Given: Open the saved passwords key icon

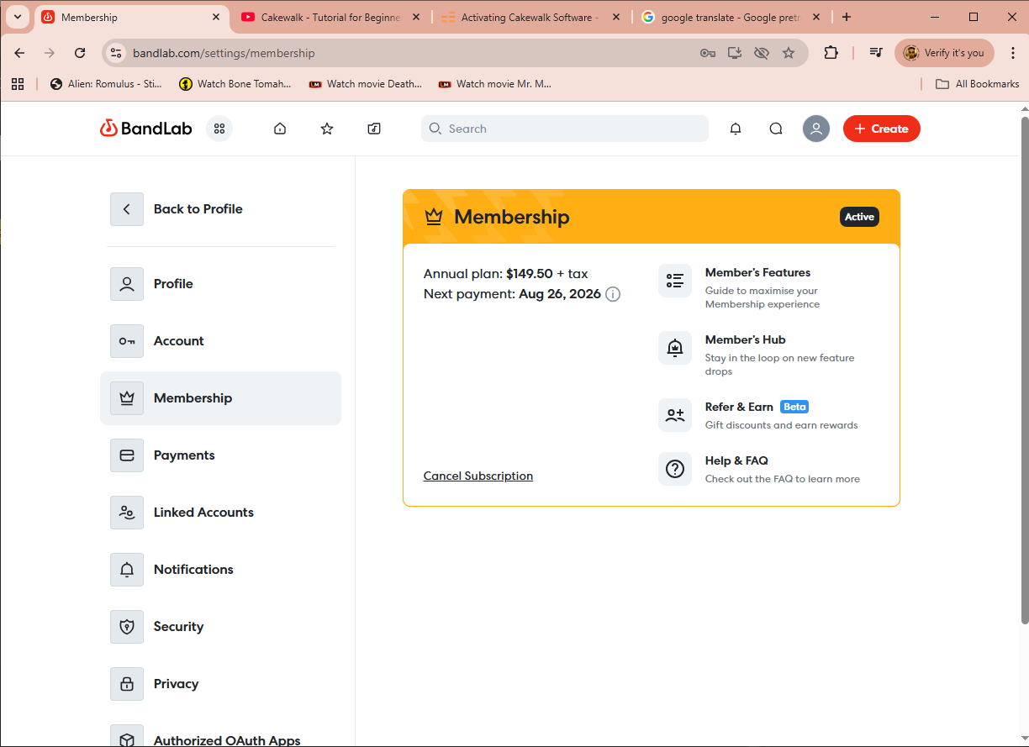Looking at the screenshot, I should click(708, 53).
